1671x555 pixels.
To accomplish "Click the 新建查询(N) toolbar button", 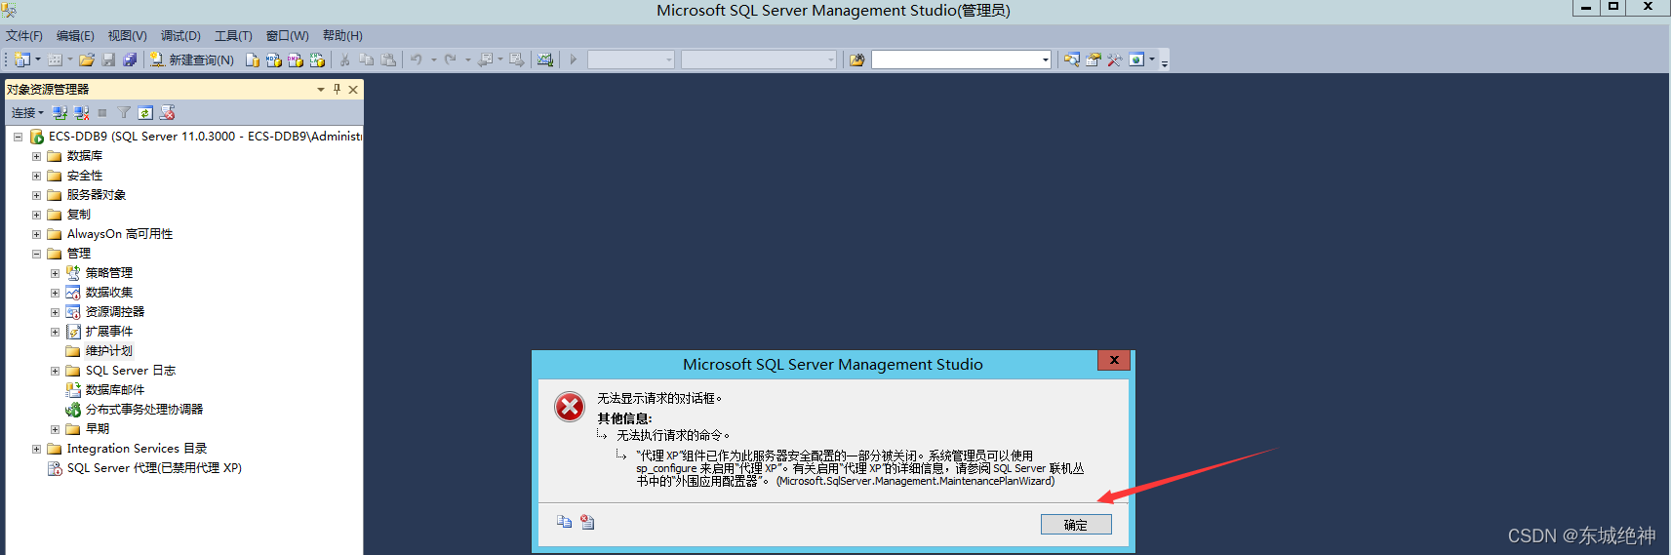I will point(192,59).
